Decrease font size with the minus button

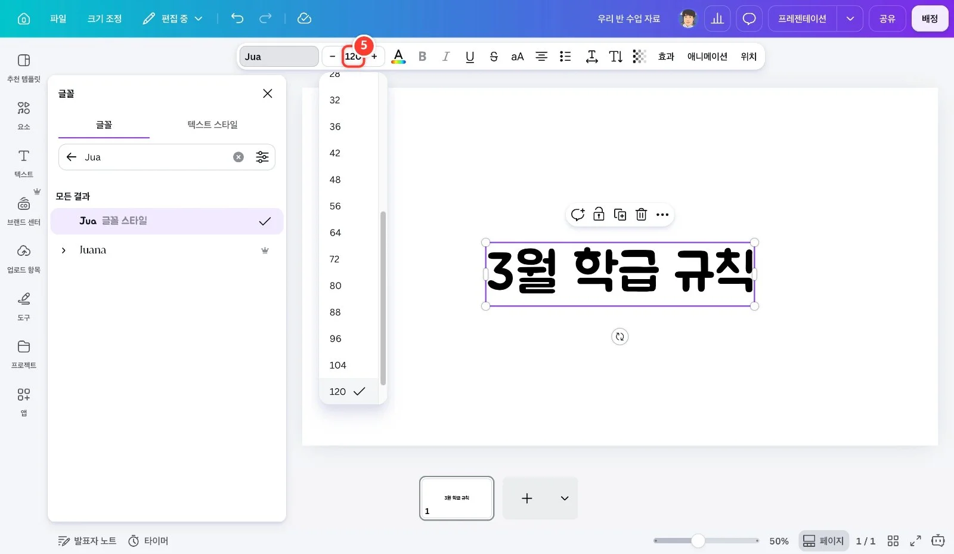pos(332,57)
